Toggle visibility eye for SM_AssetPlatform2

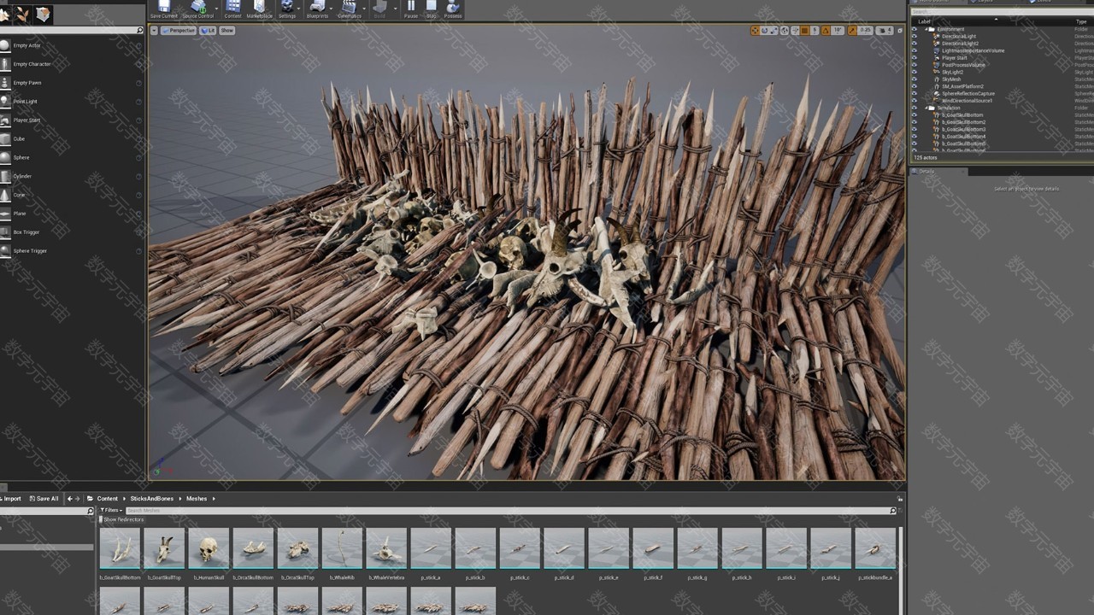coord(914,86)
